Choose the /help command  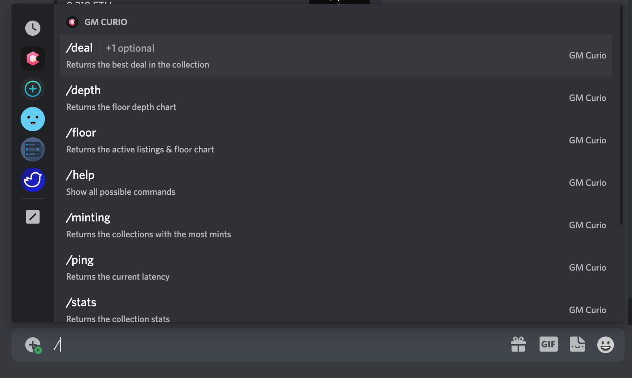pos(336,183)
